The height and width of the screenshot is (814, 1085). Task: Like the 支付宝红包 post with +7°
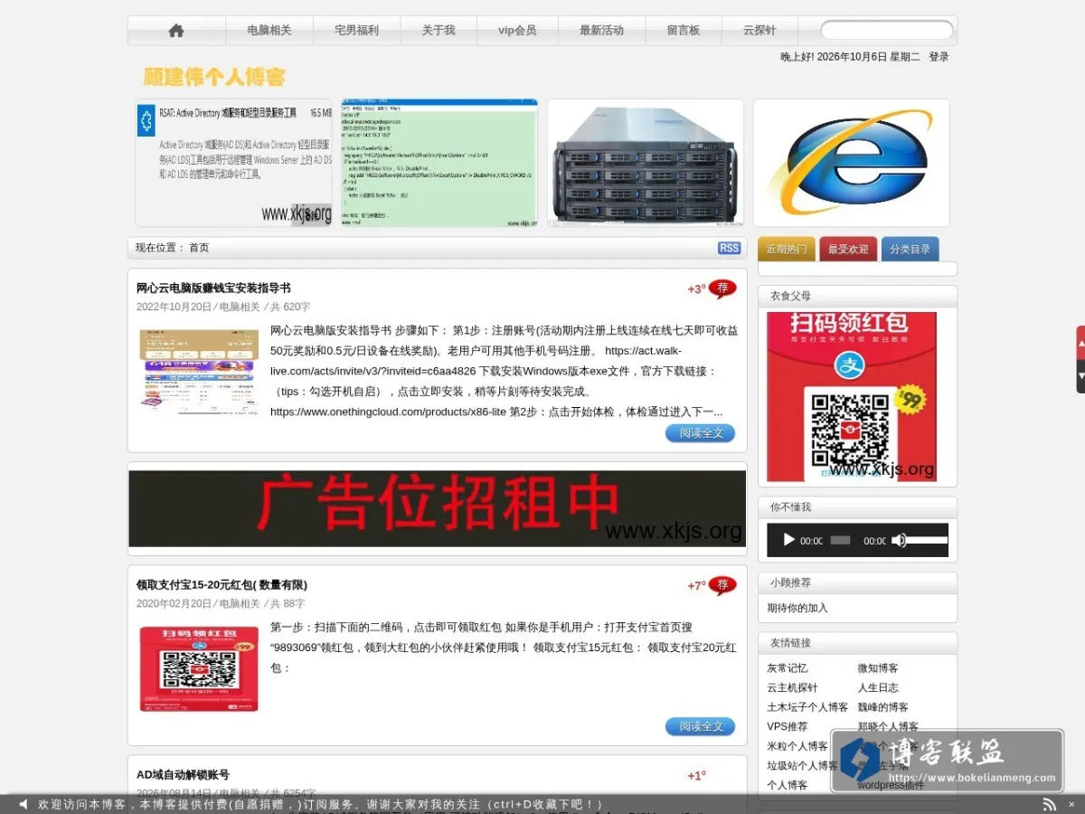point(696,586)
